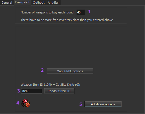Image resolution: width=145 pixels, height=114 pixels.
Task: Open the Clothbot tab
Action: point(39,3)
